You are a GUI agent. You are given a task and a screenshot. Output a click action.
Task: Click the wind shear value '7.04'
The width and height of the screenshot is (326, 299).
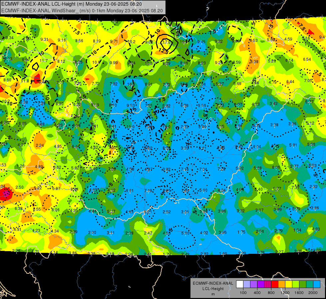(203, 169)
